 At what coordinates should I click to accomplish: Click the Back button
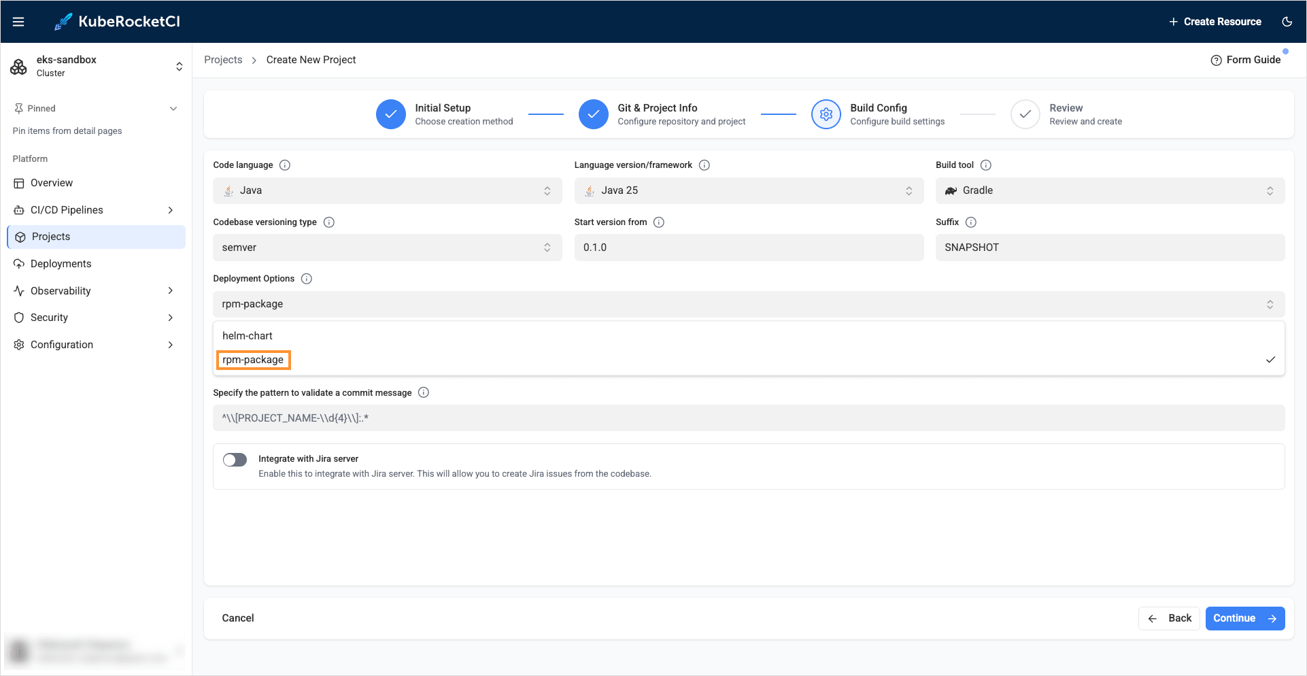coord(1170,618)
